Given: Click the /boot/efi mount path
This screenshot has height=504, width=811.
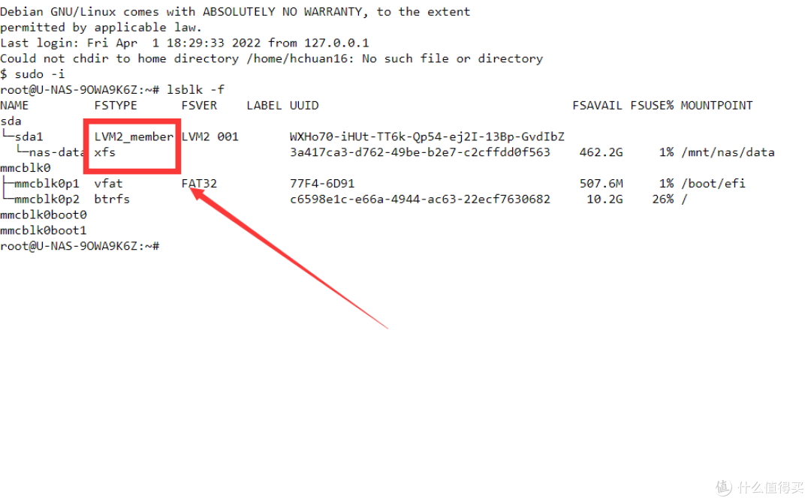Looking at the screenshot, I should [713, 183].
